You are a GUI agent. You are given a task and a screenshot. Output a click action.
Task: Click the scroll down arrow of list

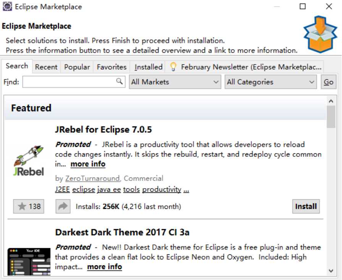point(331,271)
